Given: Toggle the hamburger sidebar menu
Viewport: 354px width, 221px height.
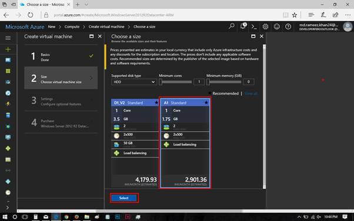Looking at the screenshot, I should click(8, 38).
